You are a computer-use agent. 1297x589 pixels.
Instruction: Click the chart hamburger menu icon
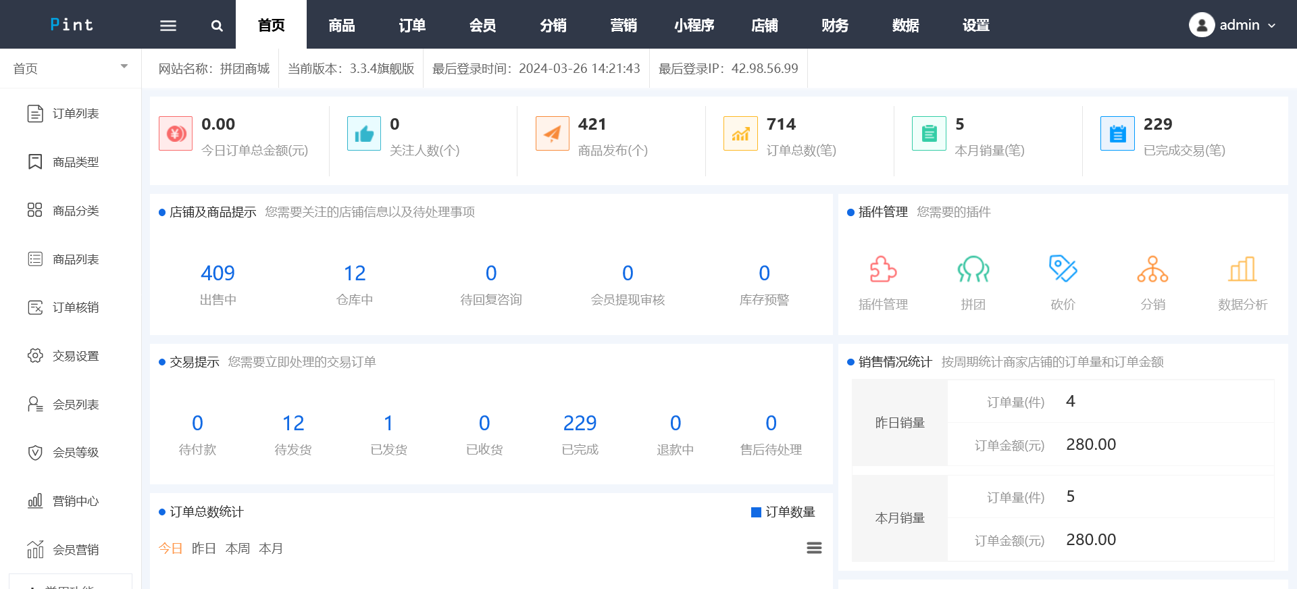coord(814,548)
